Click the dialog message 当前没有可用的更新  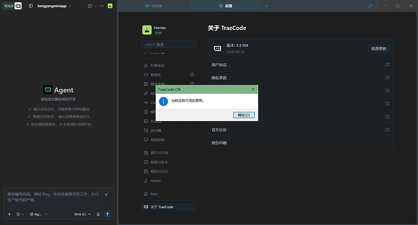point(188,100)
